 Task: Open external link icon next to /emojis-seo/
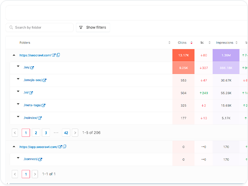pyautogui.click(x=44, y=80)
